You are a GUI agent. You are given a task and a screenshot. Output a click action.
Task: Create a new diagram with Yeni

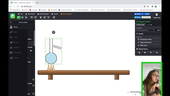pos(20,14)
